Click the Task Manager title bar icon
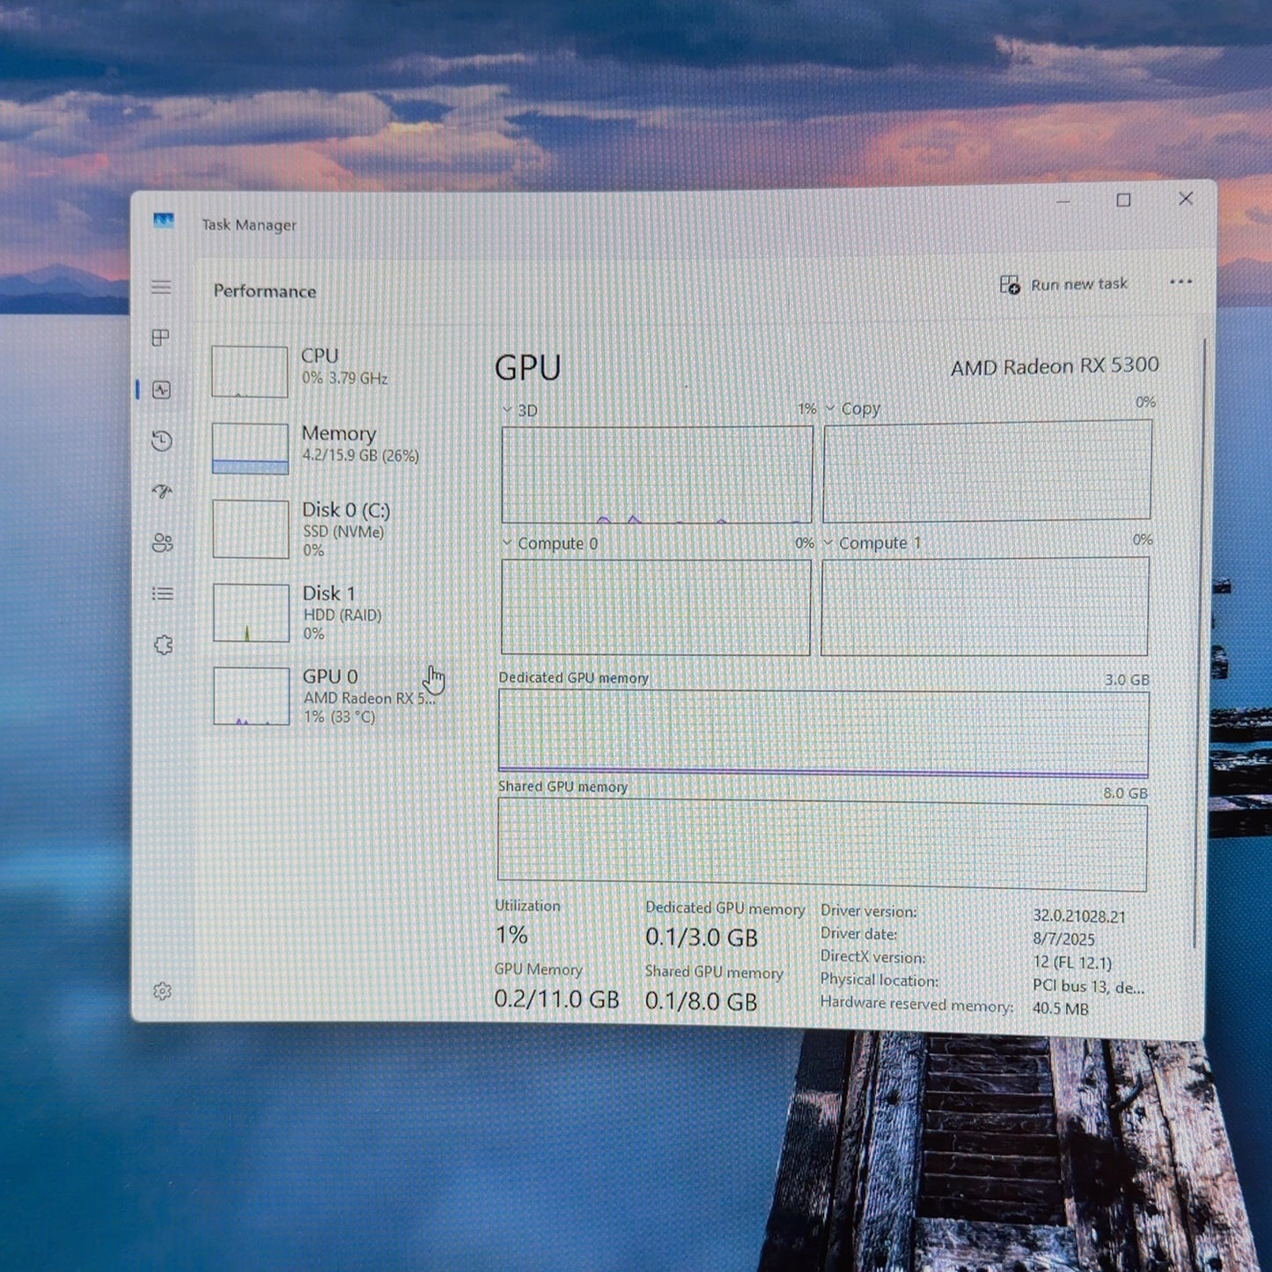The height and width of the screenshot is (1272, 1272). coord(164,221)
